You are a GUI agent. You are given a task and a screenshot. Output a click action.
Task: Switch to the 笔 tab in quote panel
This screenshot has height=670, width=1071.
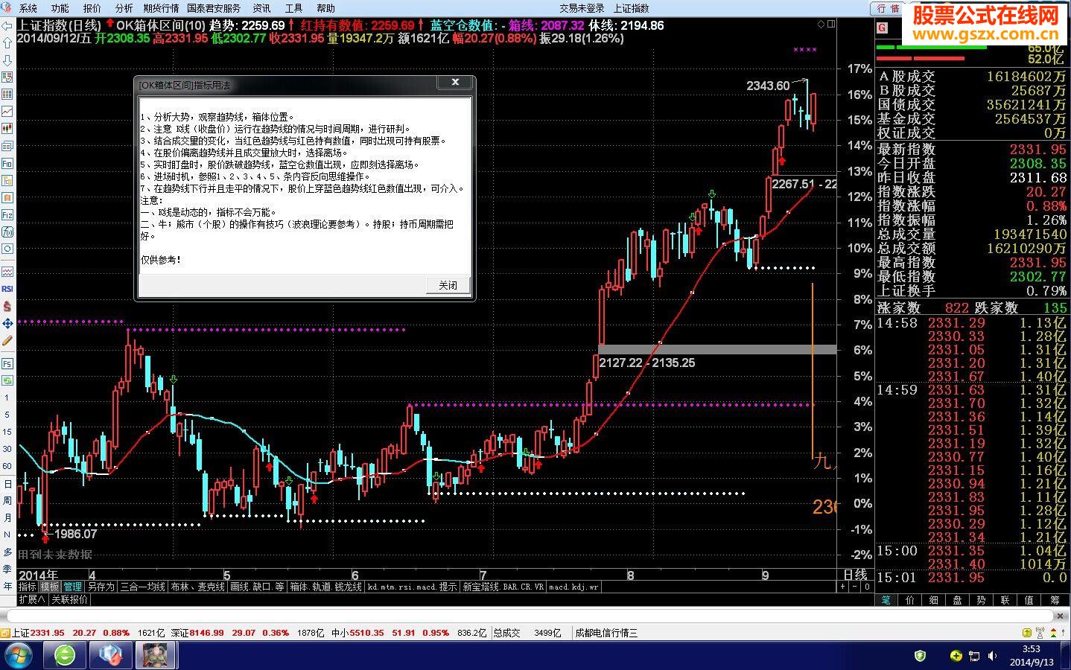coord(886,599)
